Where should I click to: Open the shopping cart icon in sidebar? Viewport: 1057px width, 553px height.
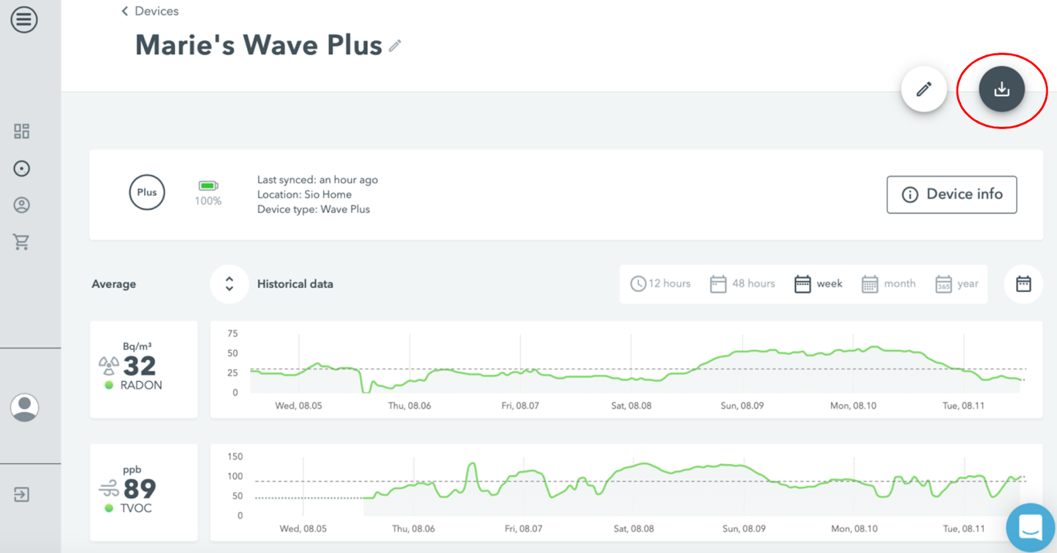21,242
